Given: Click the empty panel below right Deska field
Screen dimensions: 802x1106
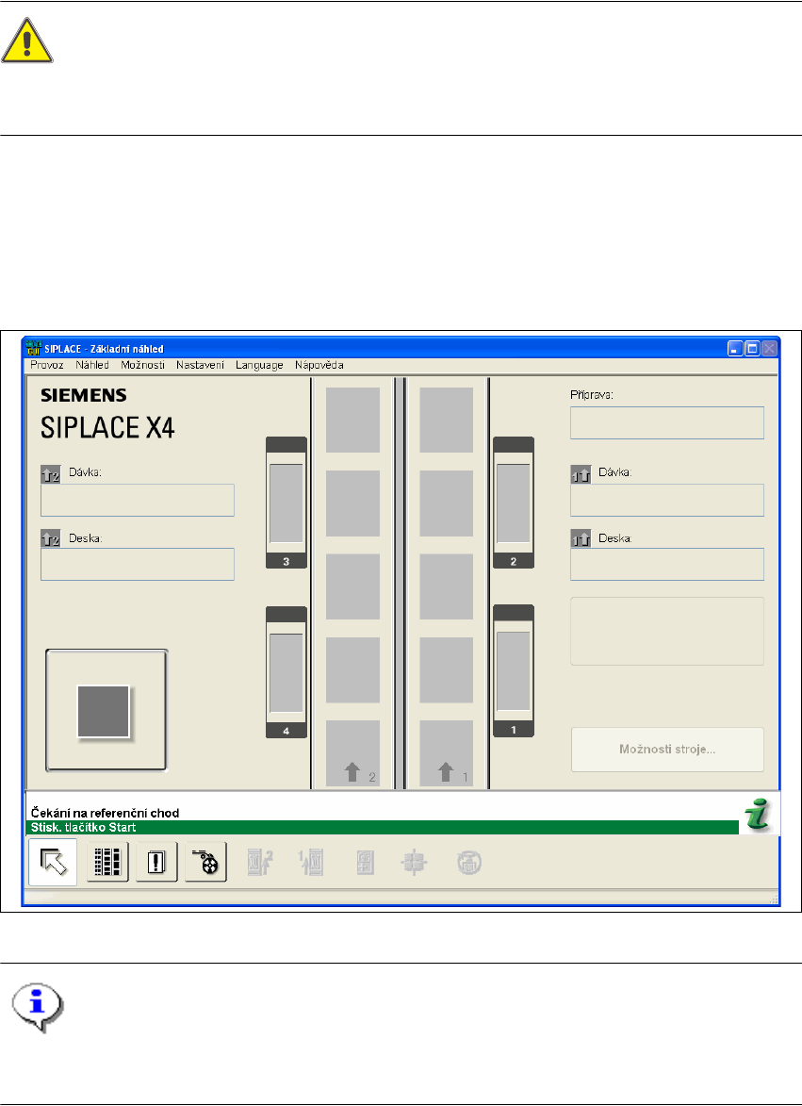Looking at the screenshot, I should click(x=667, y=632).
